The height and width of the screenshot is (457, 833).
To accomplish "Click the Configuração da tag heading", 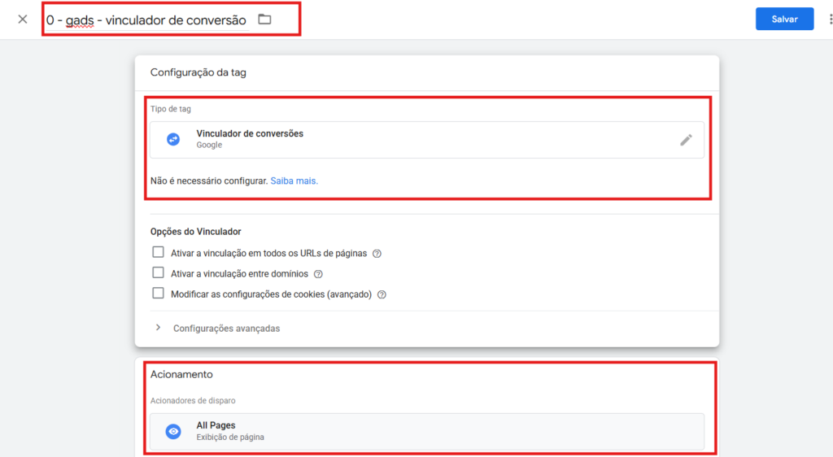I will click(x=198, y=72).
